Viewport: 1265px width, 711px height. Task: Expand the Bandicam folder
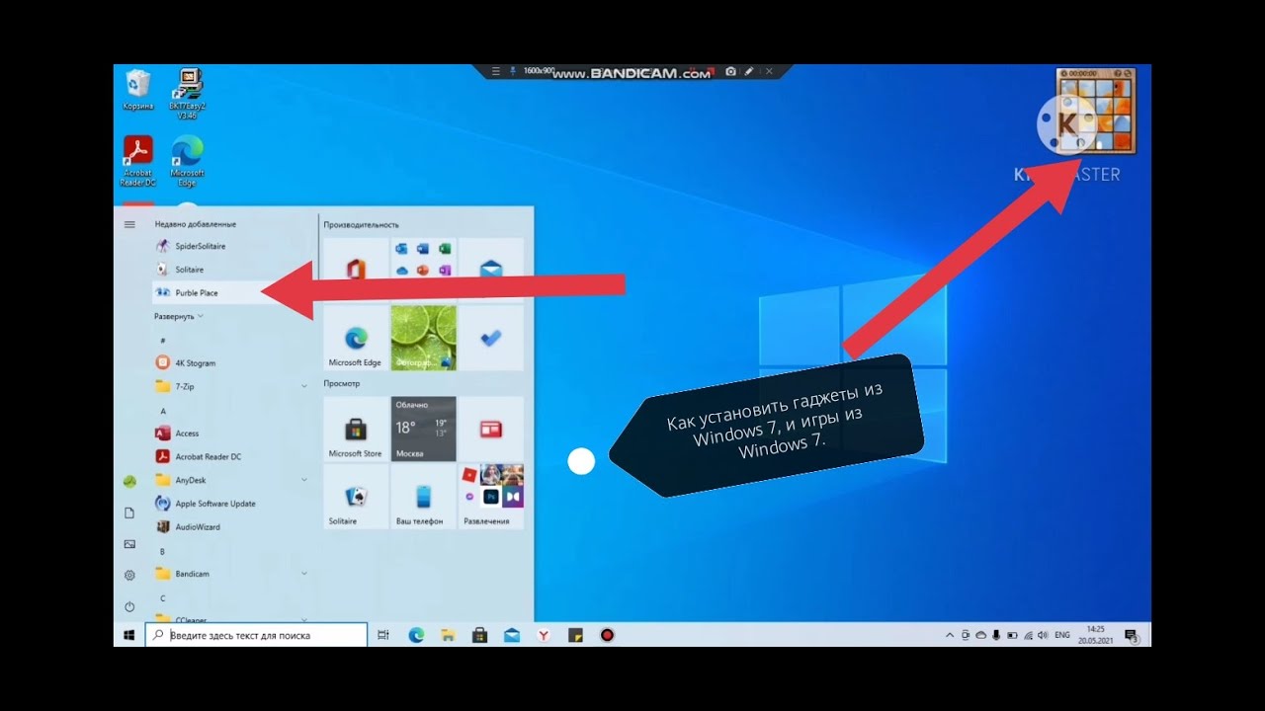232,573
